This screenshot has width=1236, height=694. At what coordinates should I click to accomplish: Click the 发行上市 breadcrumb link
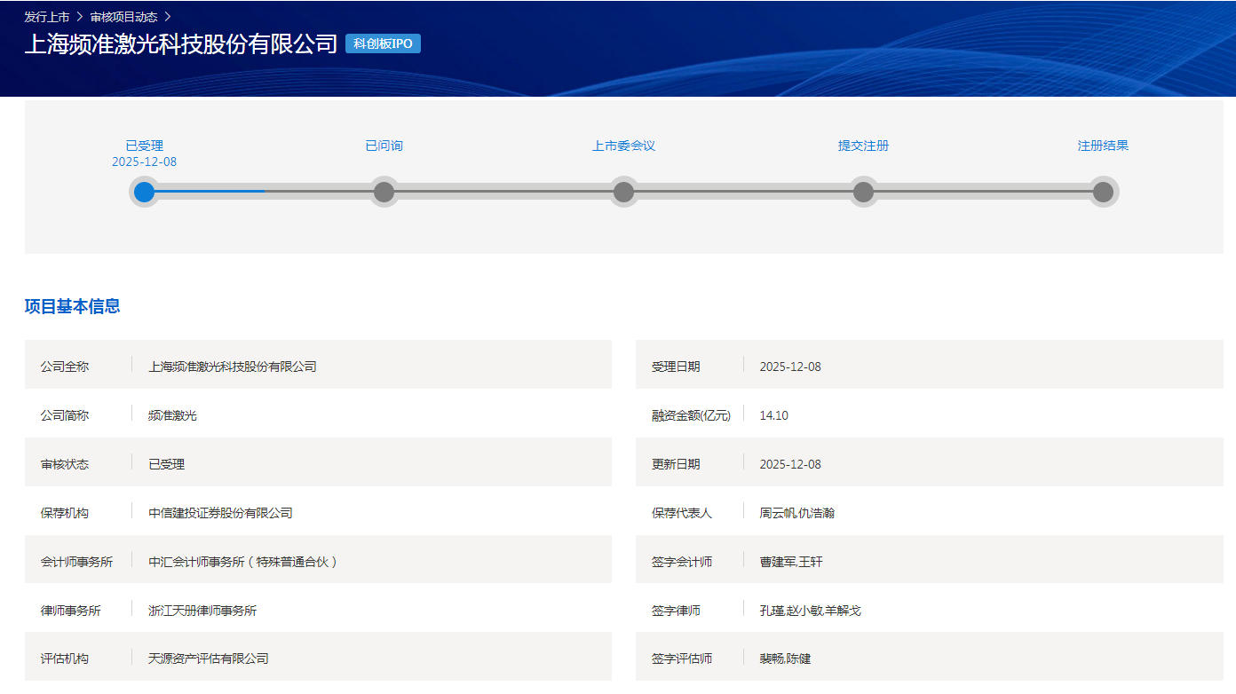pos(46,17)
